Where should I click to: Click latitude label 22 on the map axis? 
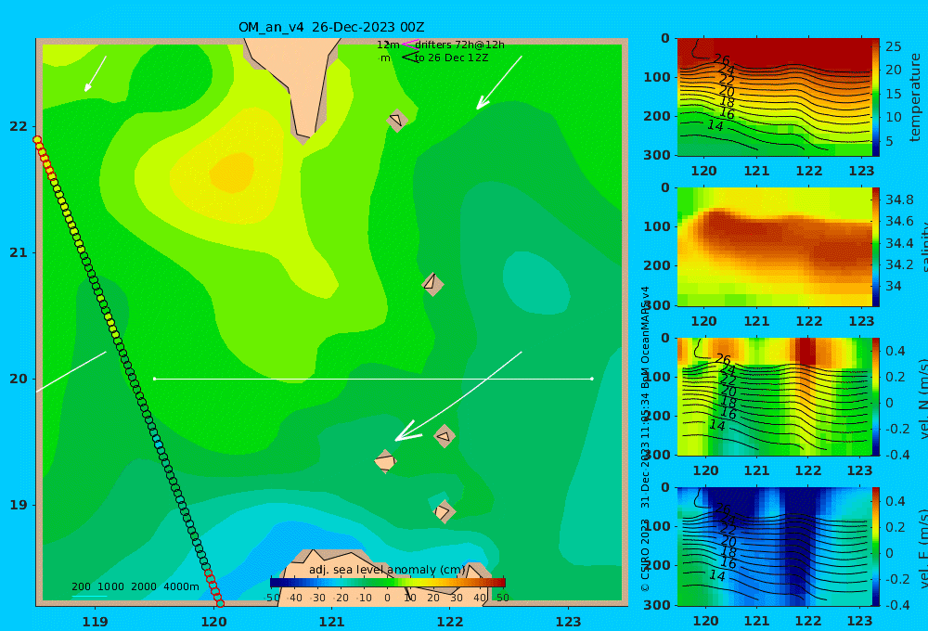(19, 126)
